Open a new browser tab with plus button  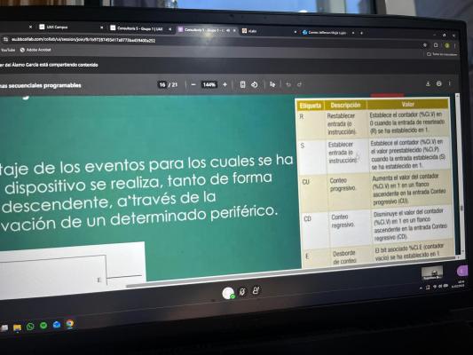click(361, 33)
